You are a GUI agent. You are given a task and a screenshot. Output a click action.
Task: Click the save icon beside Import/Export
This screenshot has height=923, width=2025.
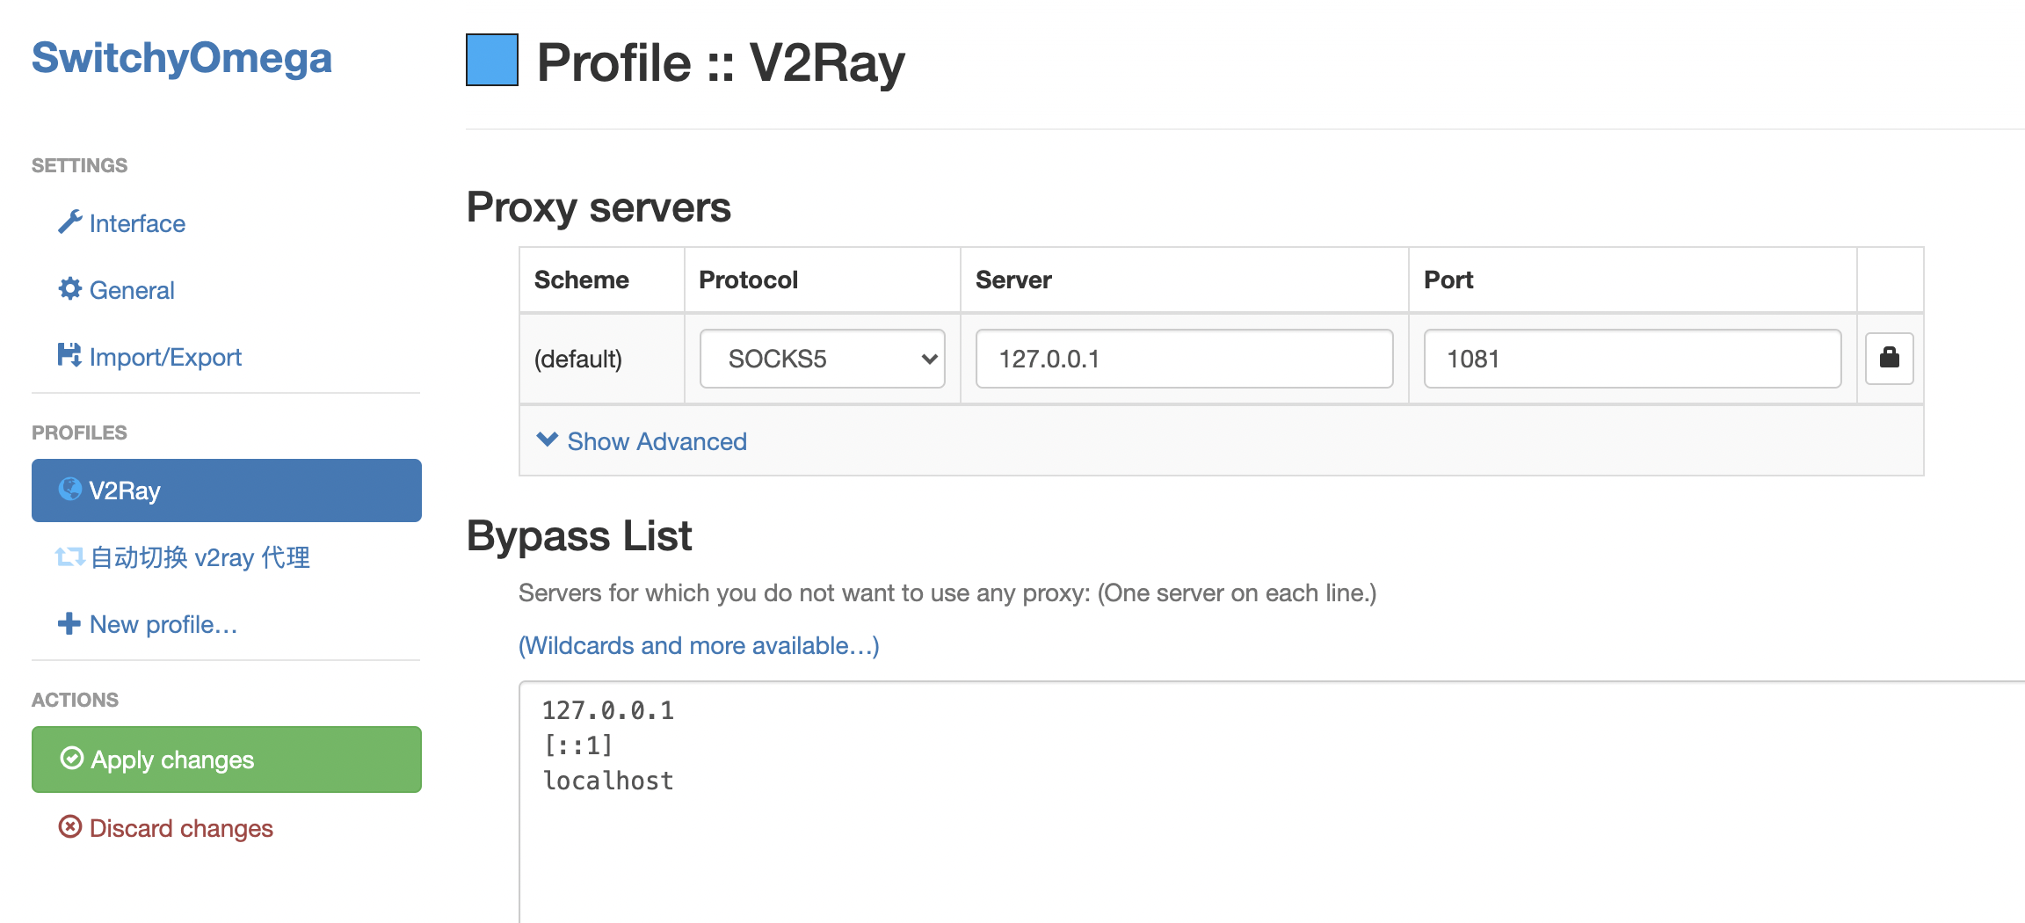69,354
